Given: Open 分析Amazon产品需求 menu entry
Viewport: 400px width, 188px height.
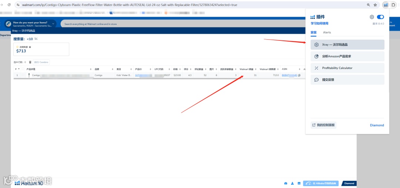Looking at the screenshot, I should [347, 56].
